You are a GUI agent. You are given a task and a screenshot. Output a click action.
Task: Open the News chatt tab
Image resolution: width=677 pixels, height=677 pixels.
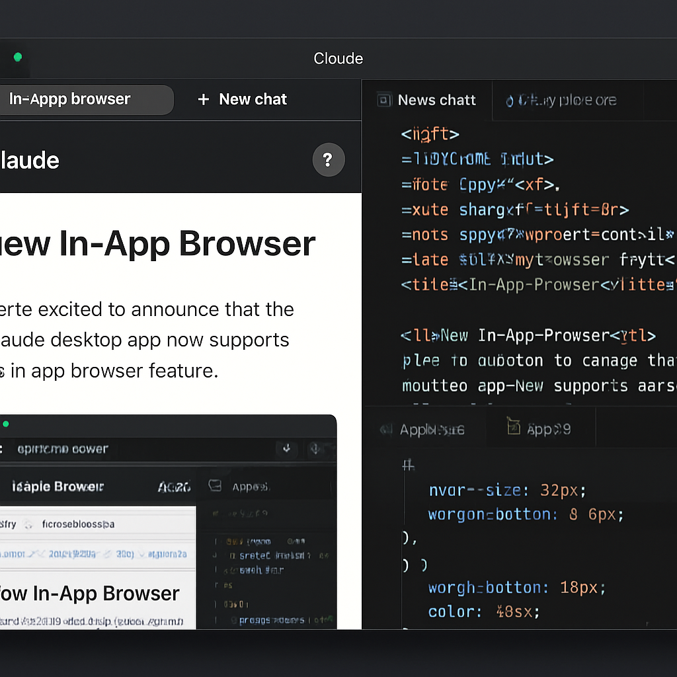(x=428, y=100)
